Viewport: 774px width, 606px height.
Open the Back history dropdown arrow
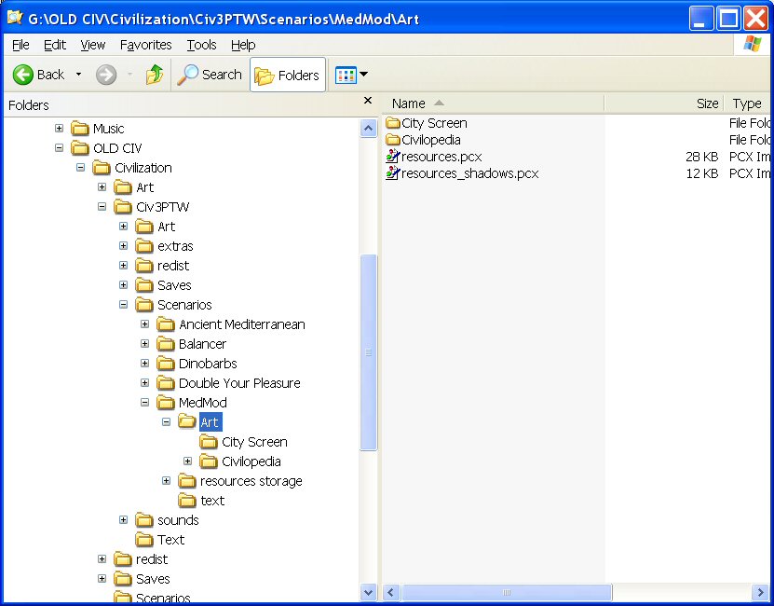(78, 75)
